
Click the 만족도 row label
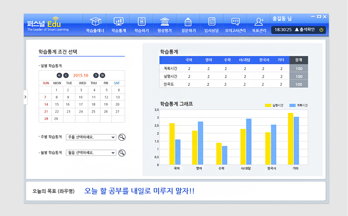pos(169,84)
